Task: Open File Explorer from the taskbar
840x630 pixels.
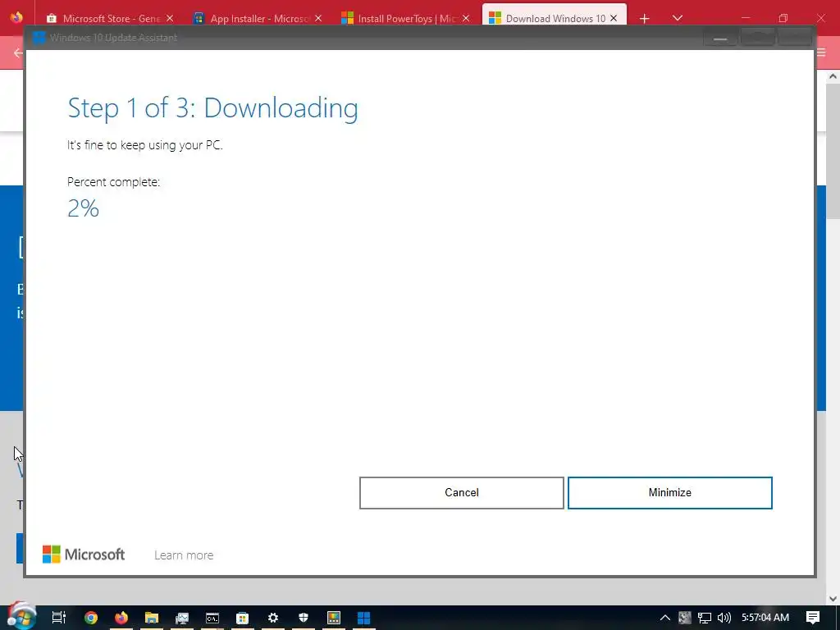Action: 152,618
